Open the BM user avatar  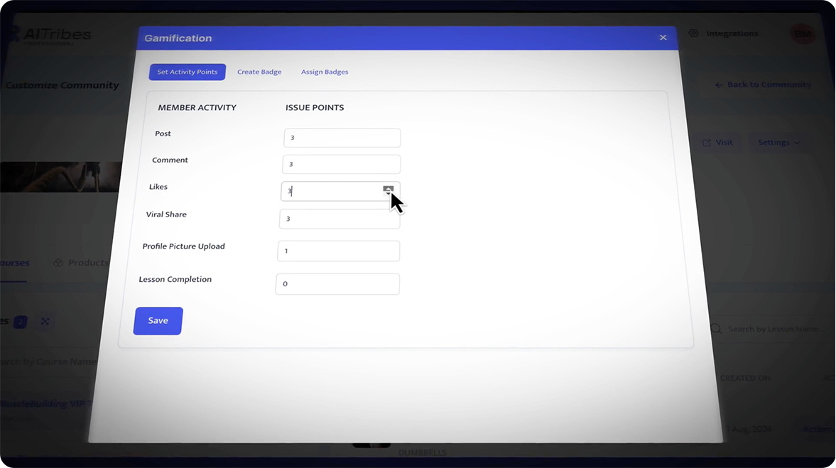[803, 33]
